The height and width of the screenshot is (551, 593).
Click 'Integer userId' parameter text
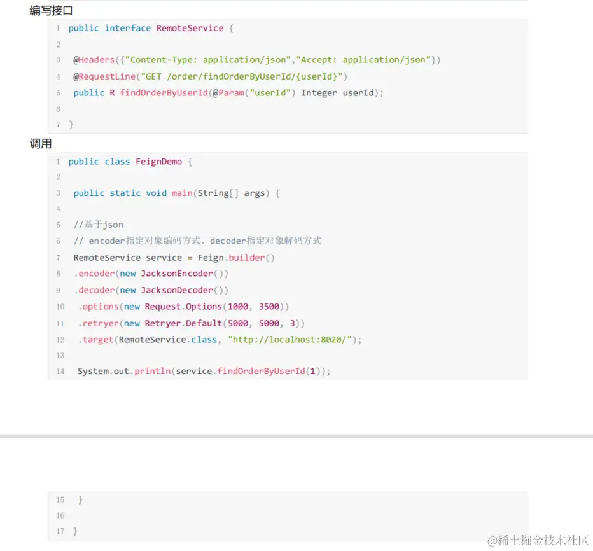(337, 93)
